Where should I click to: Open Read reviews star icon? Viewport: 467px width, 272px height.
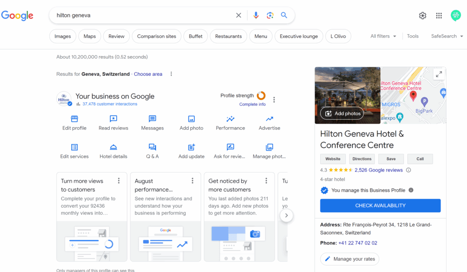[x=114, y=119]
